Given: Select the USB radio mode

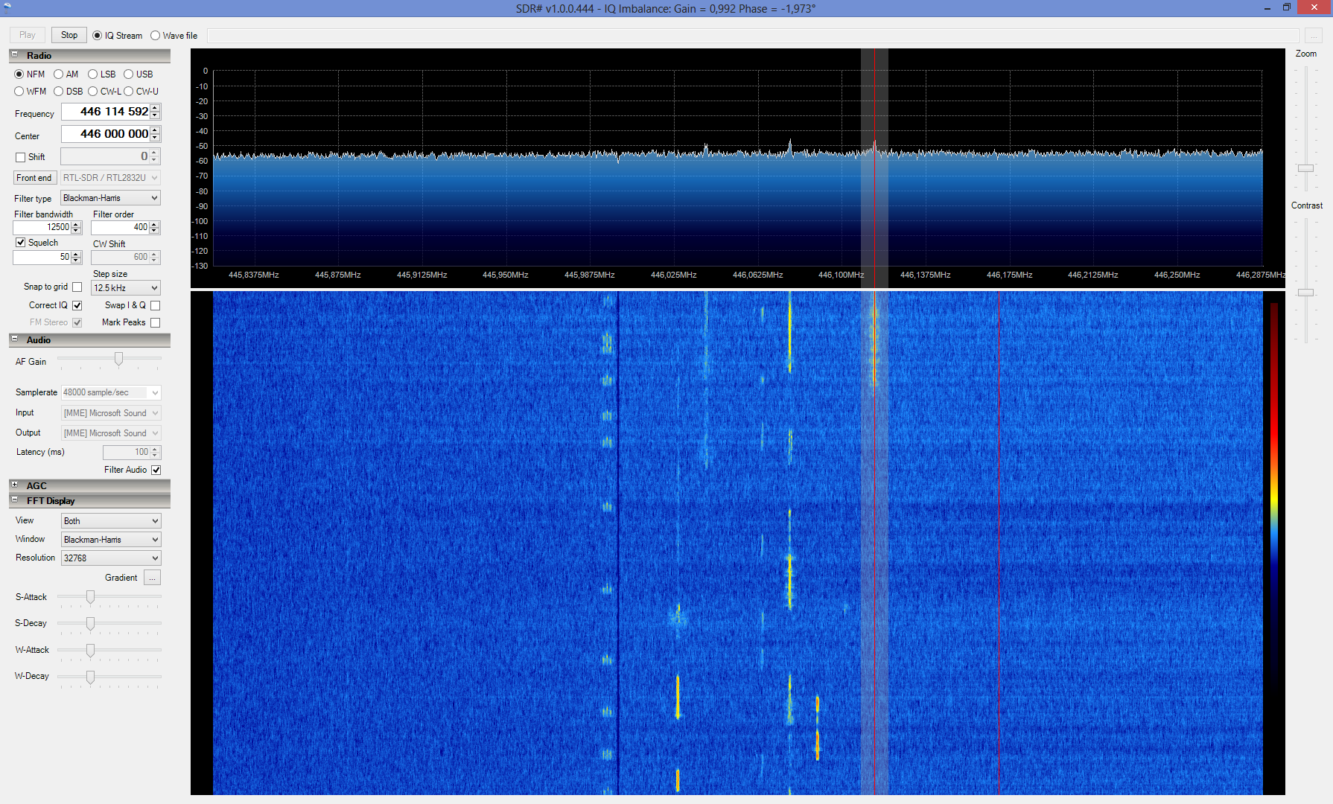Looking at the screenshot, I should pos(129,74).
